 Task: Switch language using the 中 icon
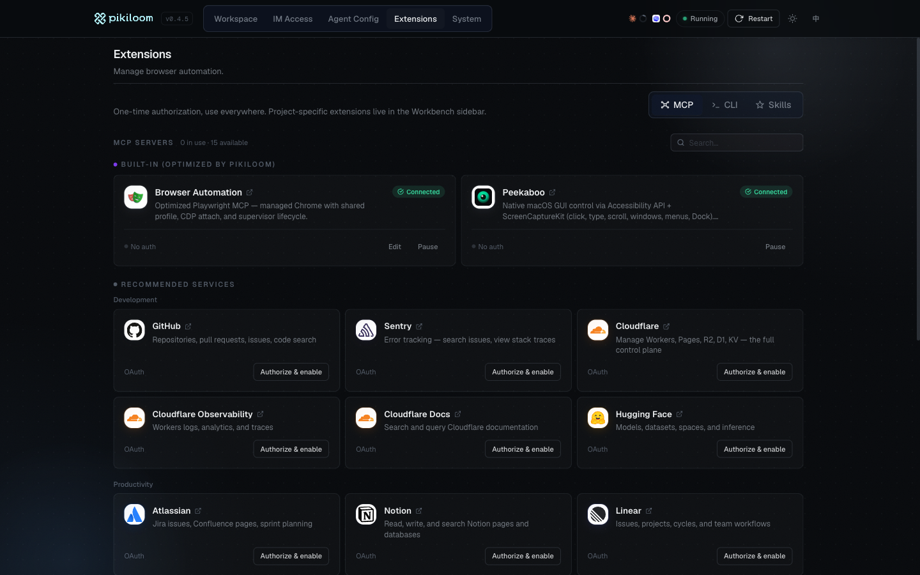(x=816, y=19)
